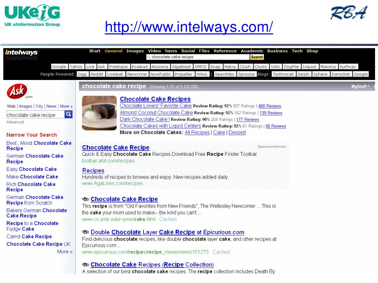Click the UKeiG logo

tap(32, 15)
